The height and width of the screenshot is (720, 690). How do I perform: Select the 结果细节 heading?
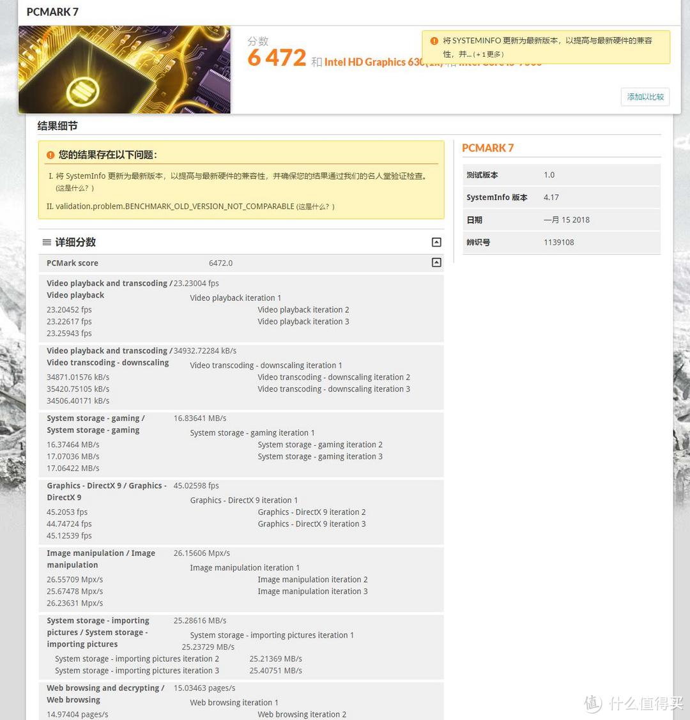coord(57,126)
